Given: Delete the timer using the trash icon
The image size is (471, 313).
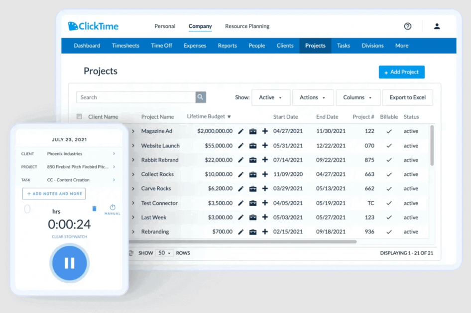Looking at the screenshot, I should pos(94,209).
